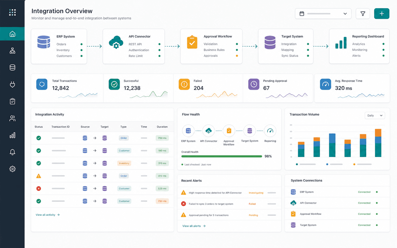397x248 pixels.
Task: Click the Successful checkmark stat icon
Action: (114, 84)
